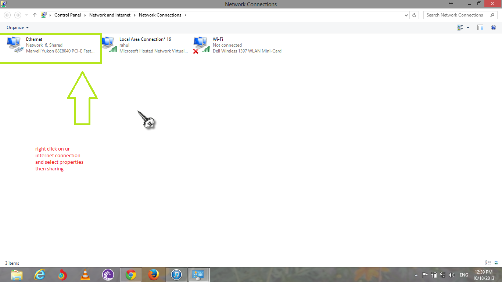Open the recent locations dropdown arrow

(27, 15)
